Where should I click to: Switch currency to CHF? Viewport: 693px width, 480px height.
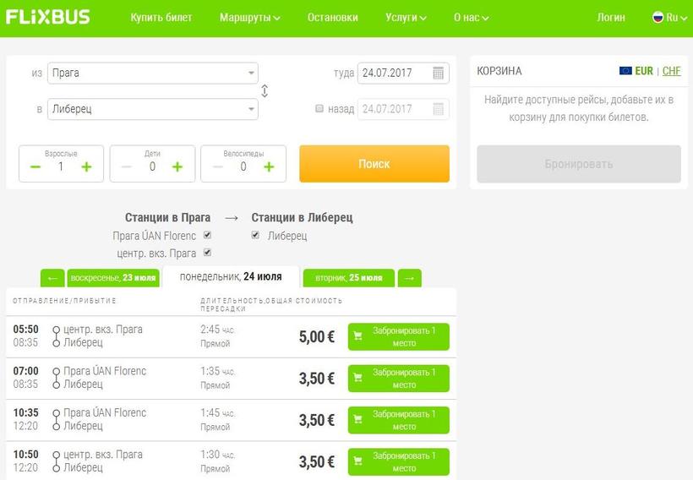pos(671,71)
